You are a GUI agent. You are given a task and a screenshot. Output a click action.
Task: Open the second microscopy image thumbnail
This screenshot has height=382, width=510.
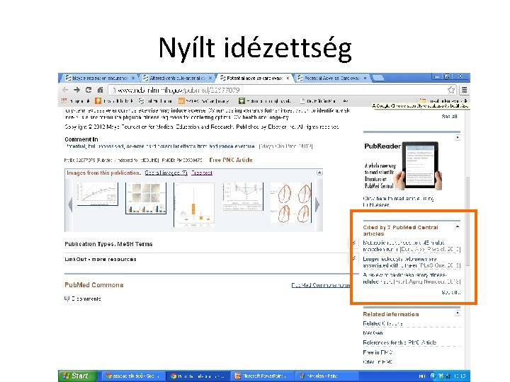pos(146,198)
